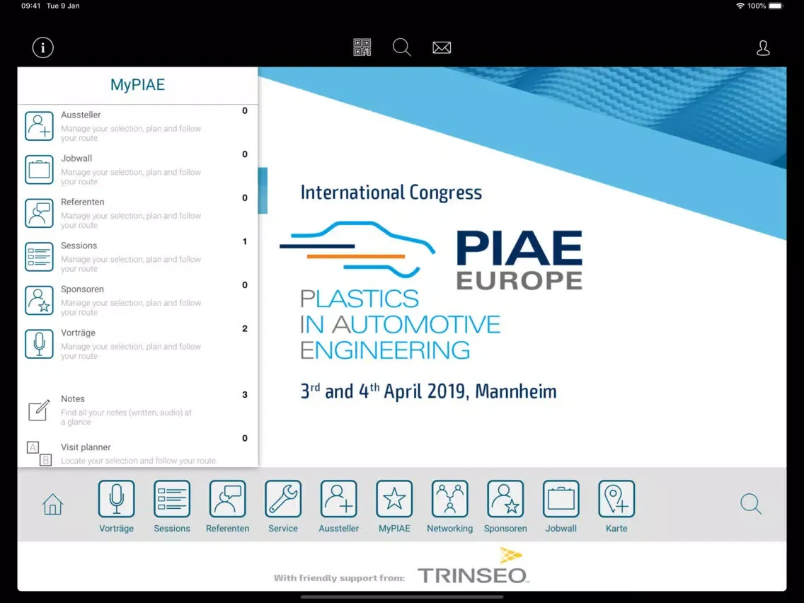Tap the search icon in bottom toolbar
This screenshot has height=603, width=804.
pos(751,504)
